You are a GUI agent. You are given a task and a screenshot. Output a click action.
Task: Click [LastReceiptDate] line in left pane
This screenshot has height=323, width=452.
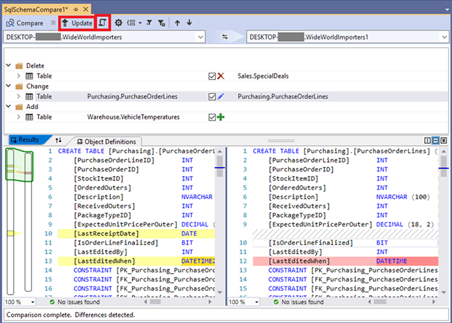tap(136, 233)
